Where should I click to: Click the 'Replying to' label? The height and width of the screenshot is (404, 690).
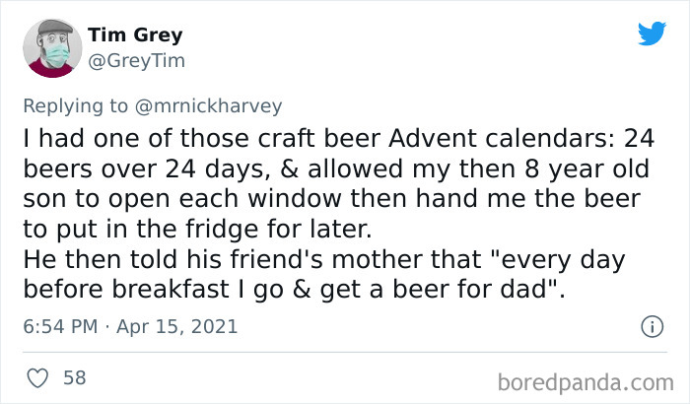click(76, 106)
